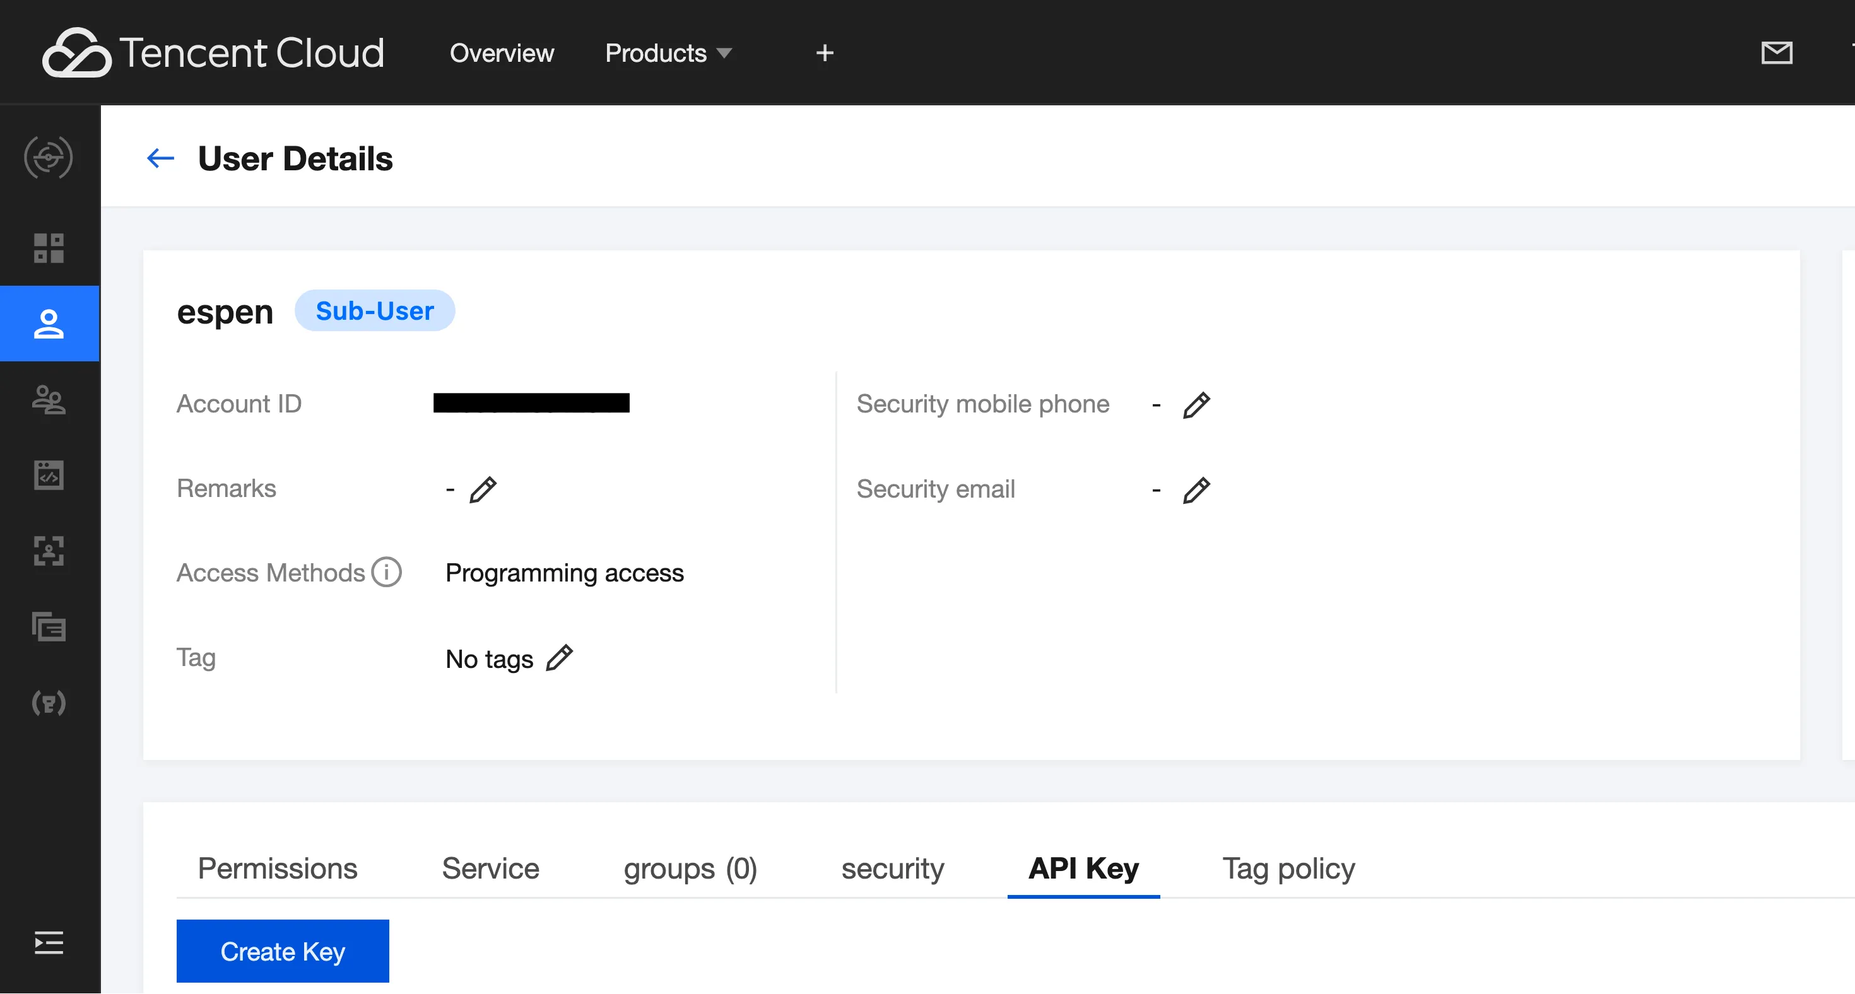This screenshot has width=1855, height=994.
Task: Open the Products dropdown menu
Action: coord(668,52)
